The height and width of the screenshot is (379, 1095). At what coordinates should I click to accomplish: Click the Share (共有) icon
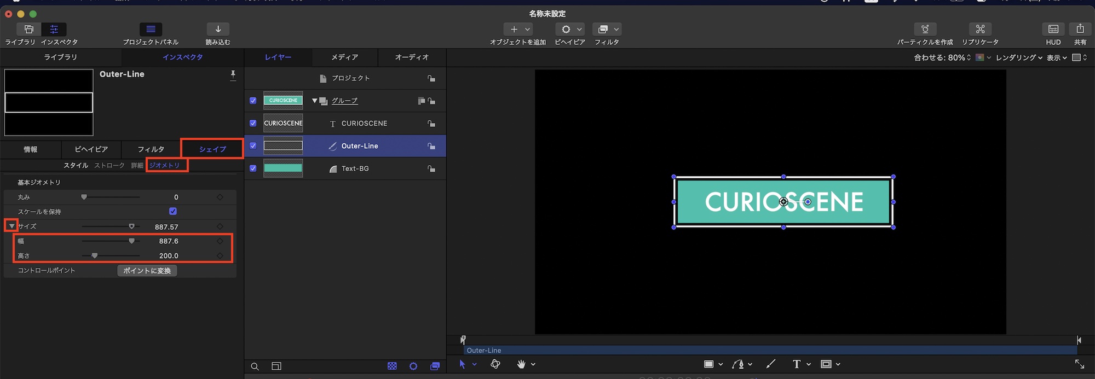[1080, 30]
